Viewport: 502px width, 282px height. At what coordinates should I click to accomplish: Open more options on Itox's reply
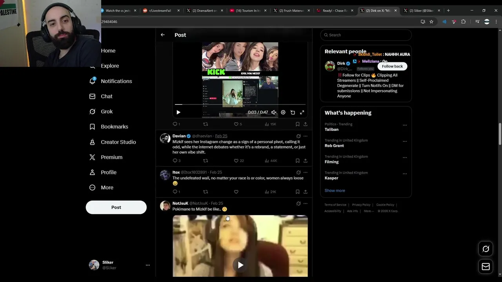pos(306,172)
